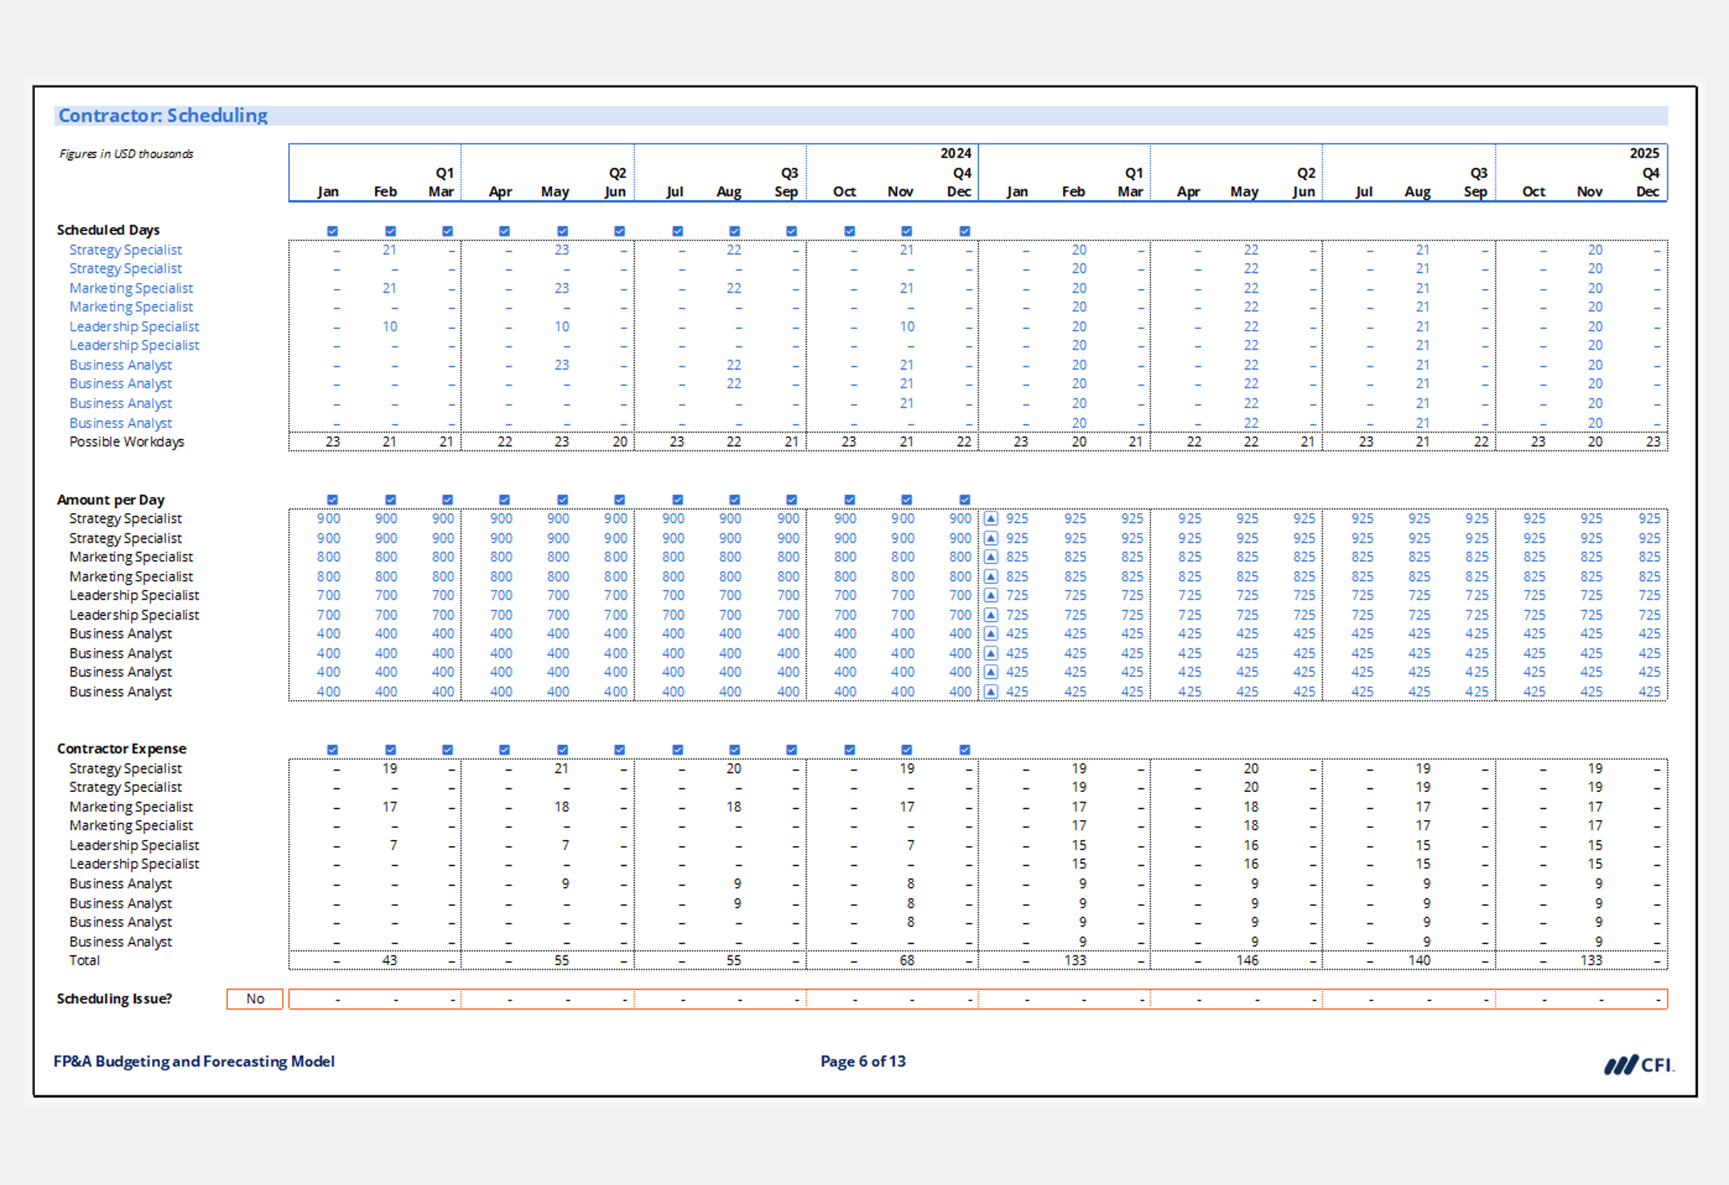Click the up-arrow icon beside first Strategy Specialist 925

coord(991,518)
